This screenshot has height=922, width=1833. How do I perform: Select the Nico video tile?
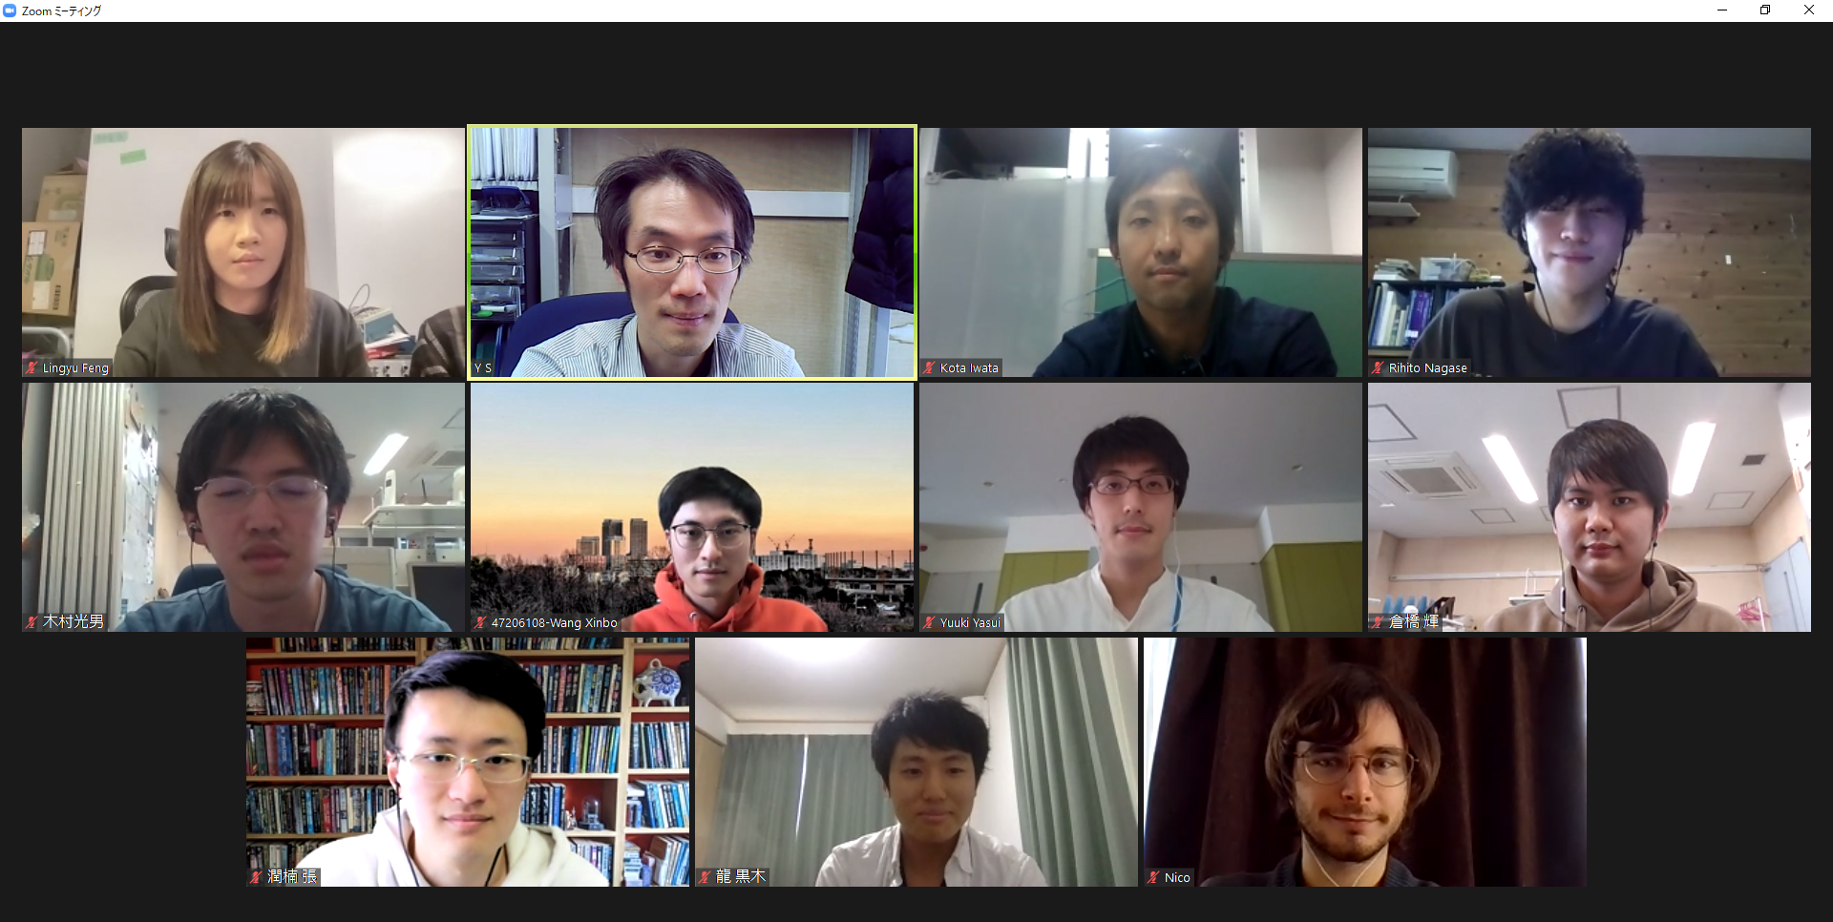point(1365,763)
